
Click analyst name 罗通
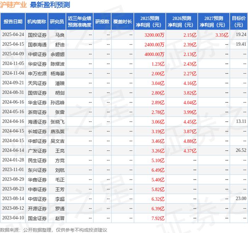tap(60, 209)
